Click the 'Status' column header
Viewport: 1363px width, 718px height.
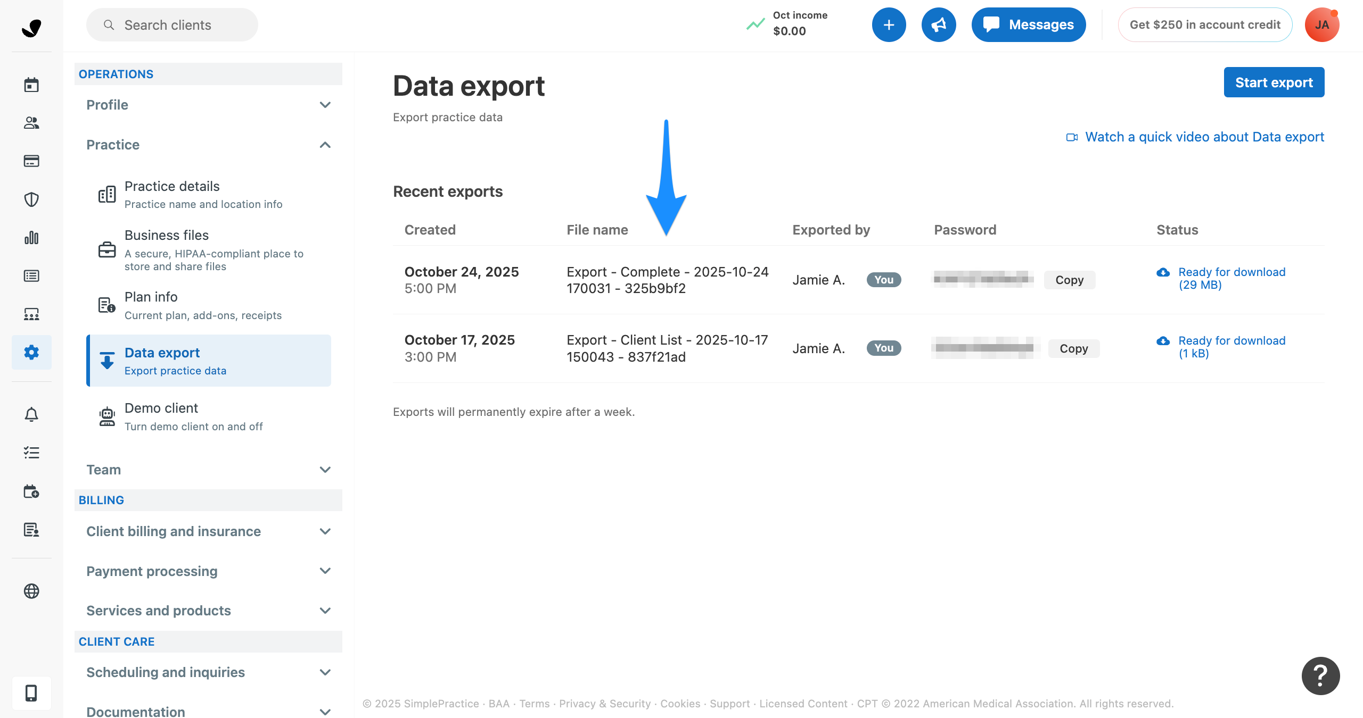(1177, 230)
